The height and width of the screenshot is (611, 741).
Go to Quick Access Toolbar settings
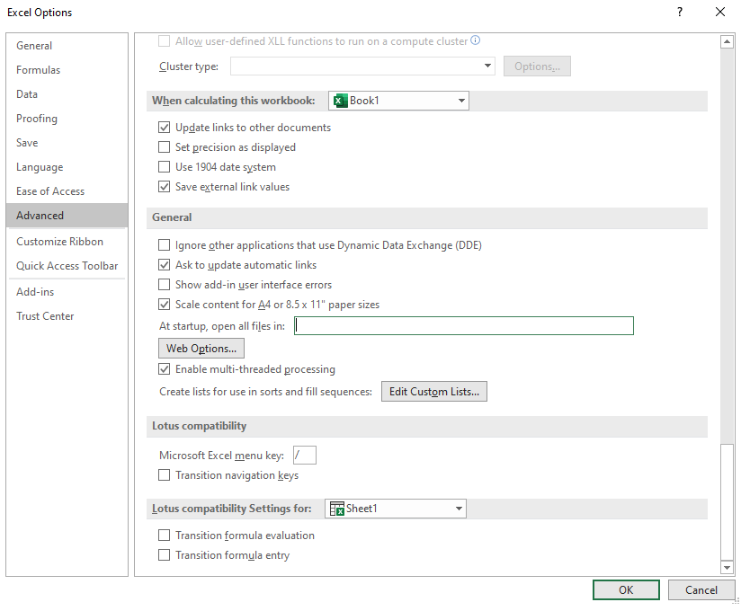pyautogui.click(x=67, y=266)
